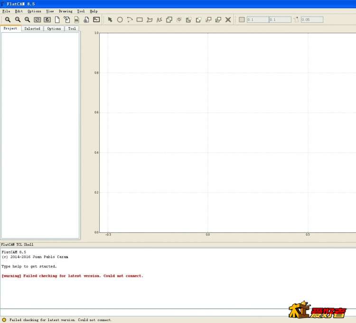Open the Edit menu
This screenshot has width=356, height=323.
click(x=19, y=11)
